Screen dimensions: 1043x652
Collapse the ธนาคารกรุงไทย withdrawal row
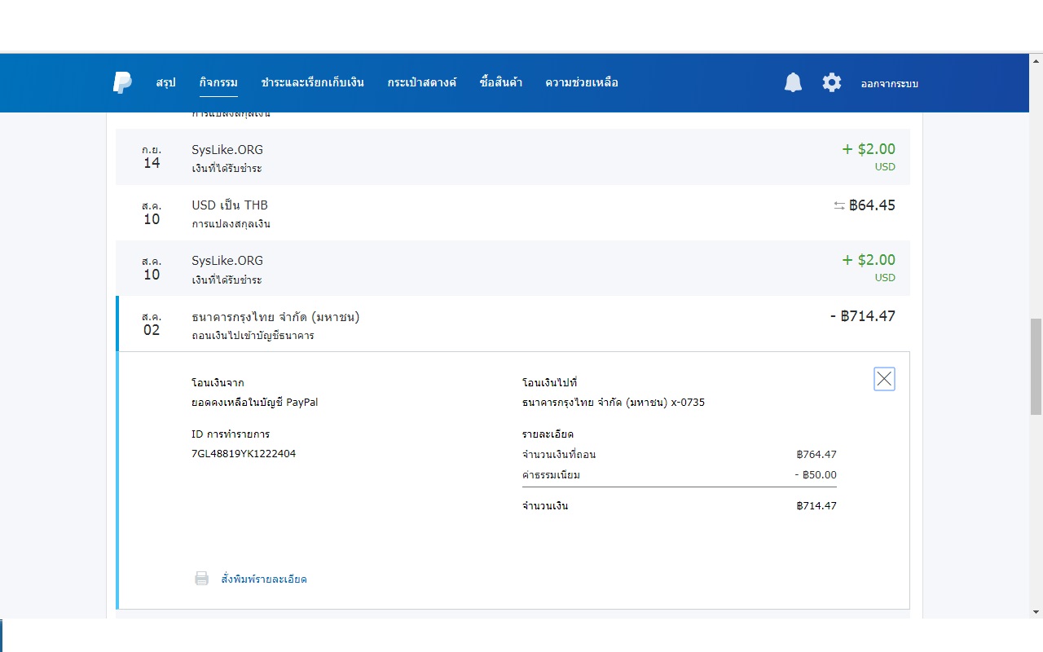tap(513, 324)
